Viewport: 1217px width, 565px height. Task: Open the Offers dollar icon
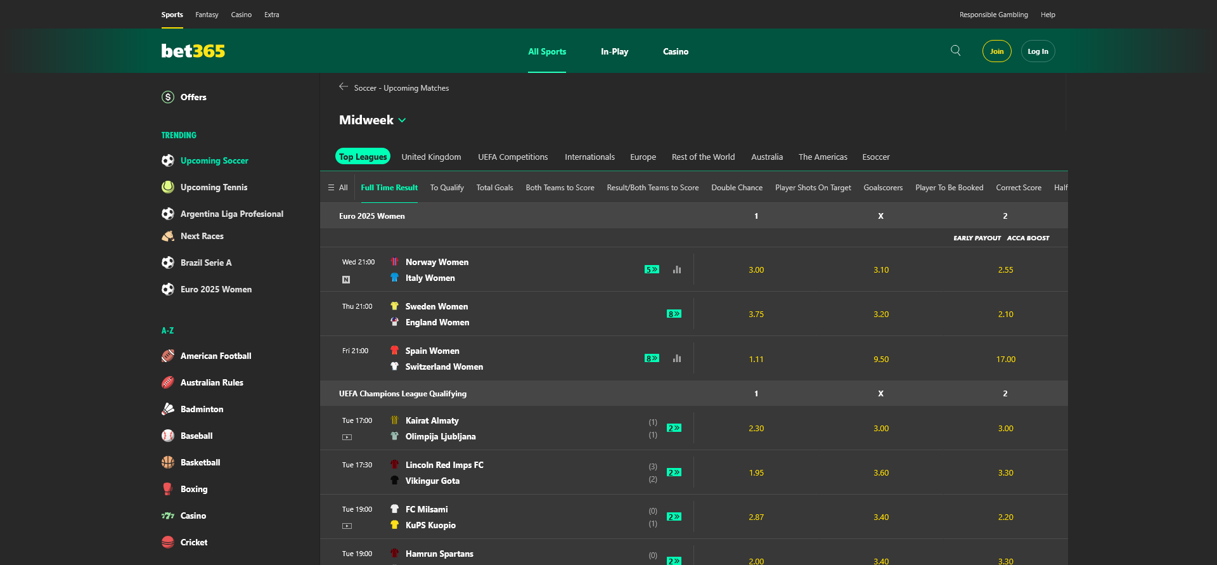pyautogui.click(x=168, y=97)
